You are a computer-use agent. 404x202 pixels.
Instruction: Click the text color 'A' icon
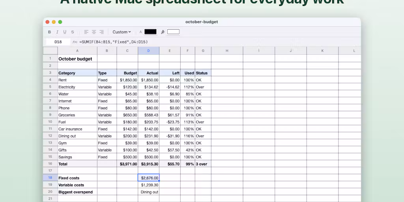point(141,32)
